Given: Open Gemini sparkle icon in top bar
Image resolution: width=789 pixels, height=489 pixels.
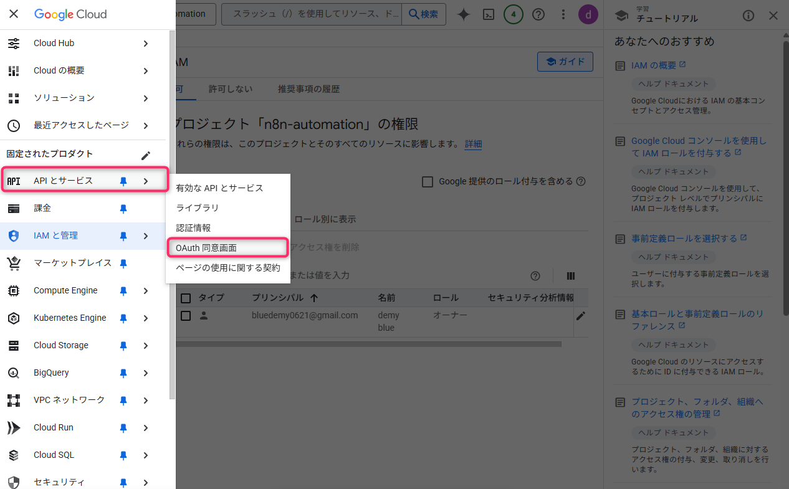Looking at the screenshot, I should [463, 14].
